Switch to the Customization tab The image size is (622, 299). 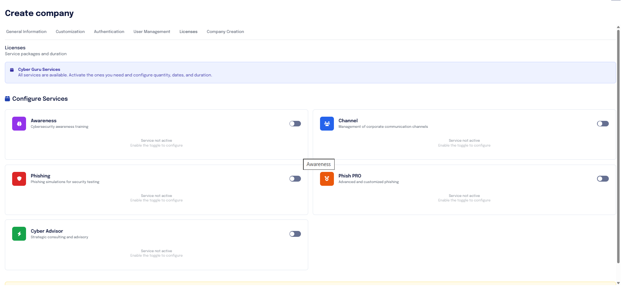tap(70, 32)
